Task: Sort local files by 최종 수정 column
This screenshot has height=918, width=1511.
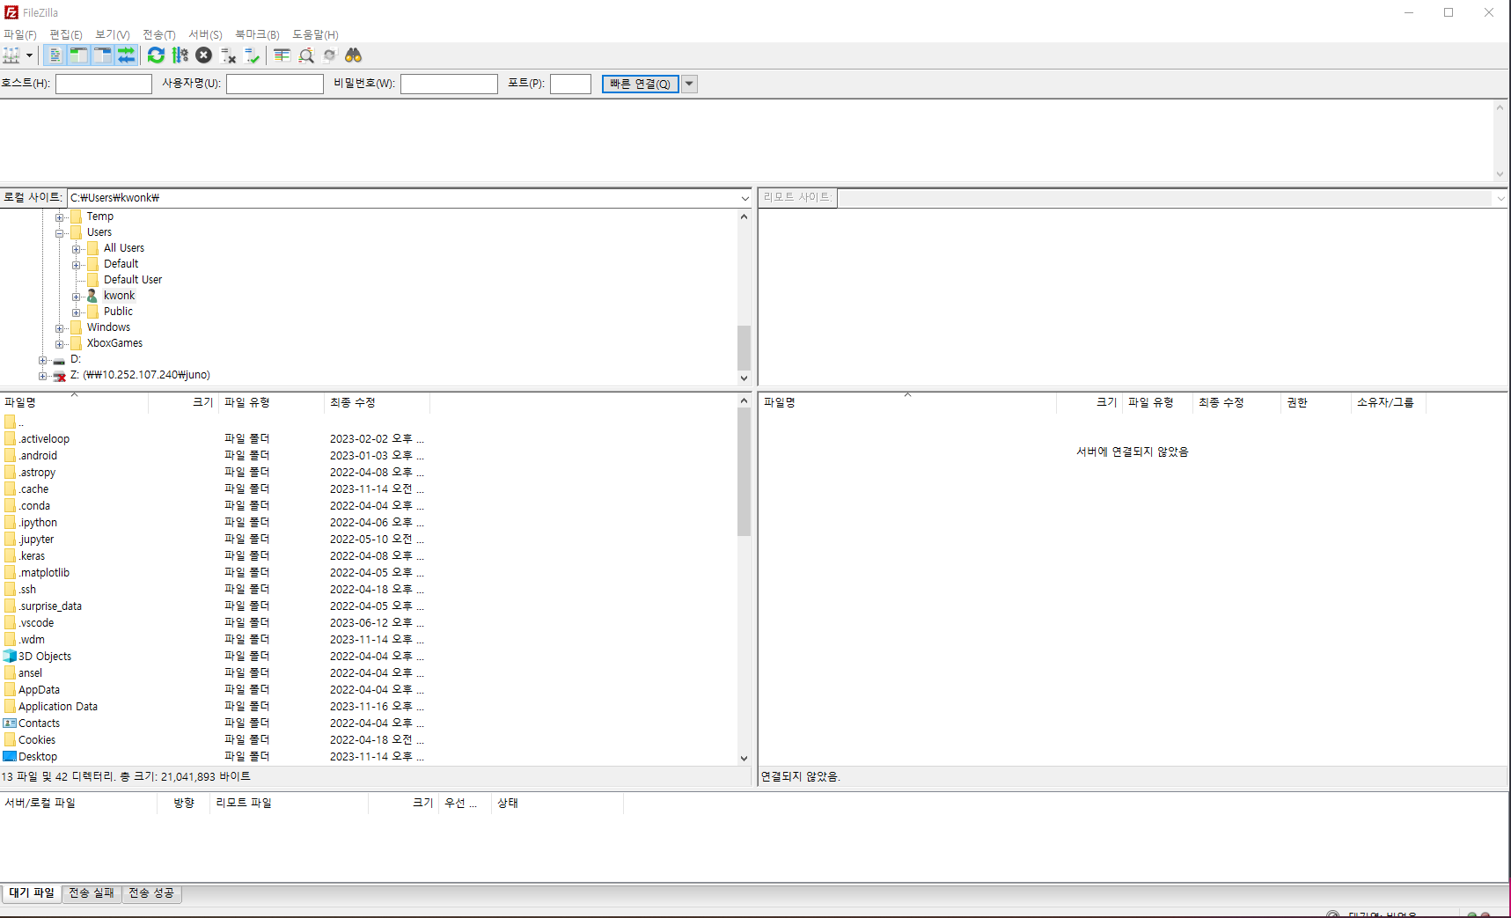Action: [377, 402]
